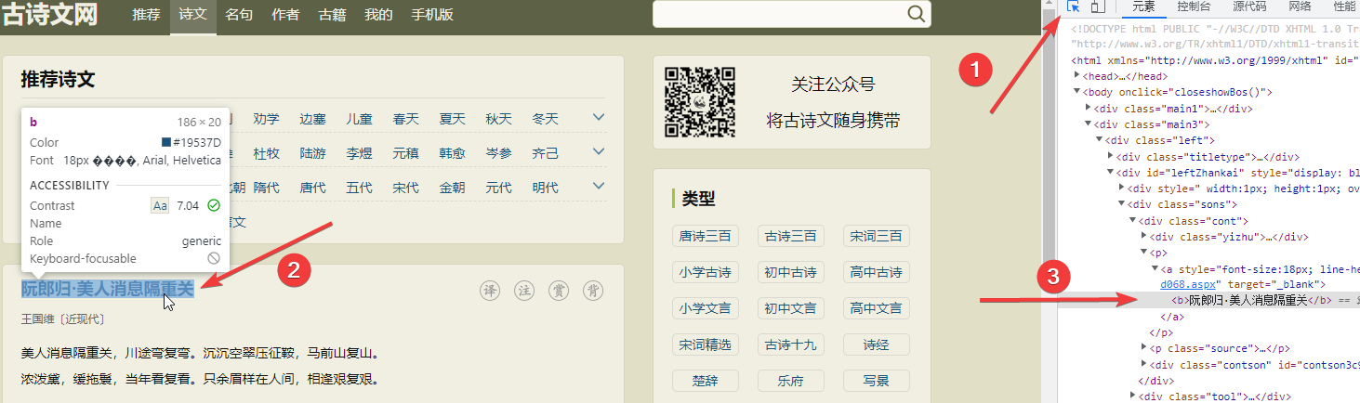Expand the author row ending with 齐己
Image resolution: width=1360 pixels, height=403 pixels.
[x=599, y=152]
